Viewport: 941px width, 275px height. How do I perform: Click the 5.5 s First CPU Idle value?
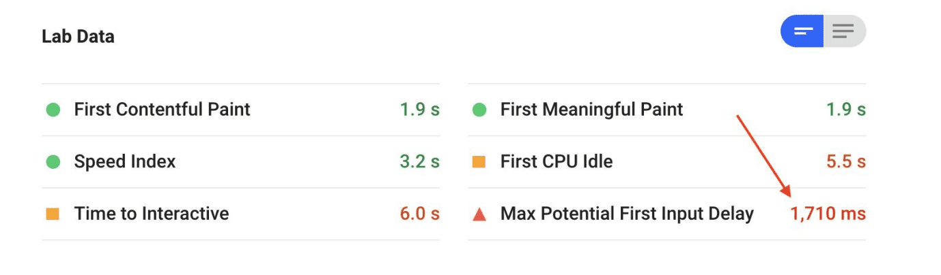pos(845,162)
